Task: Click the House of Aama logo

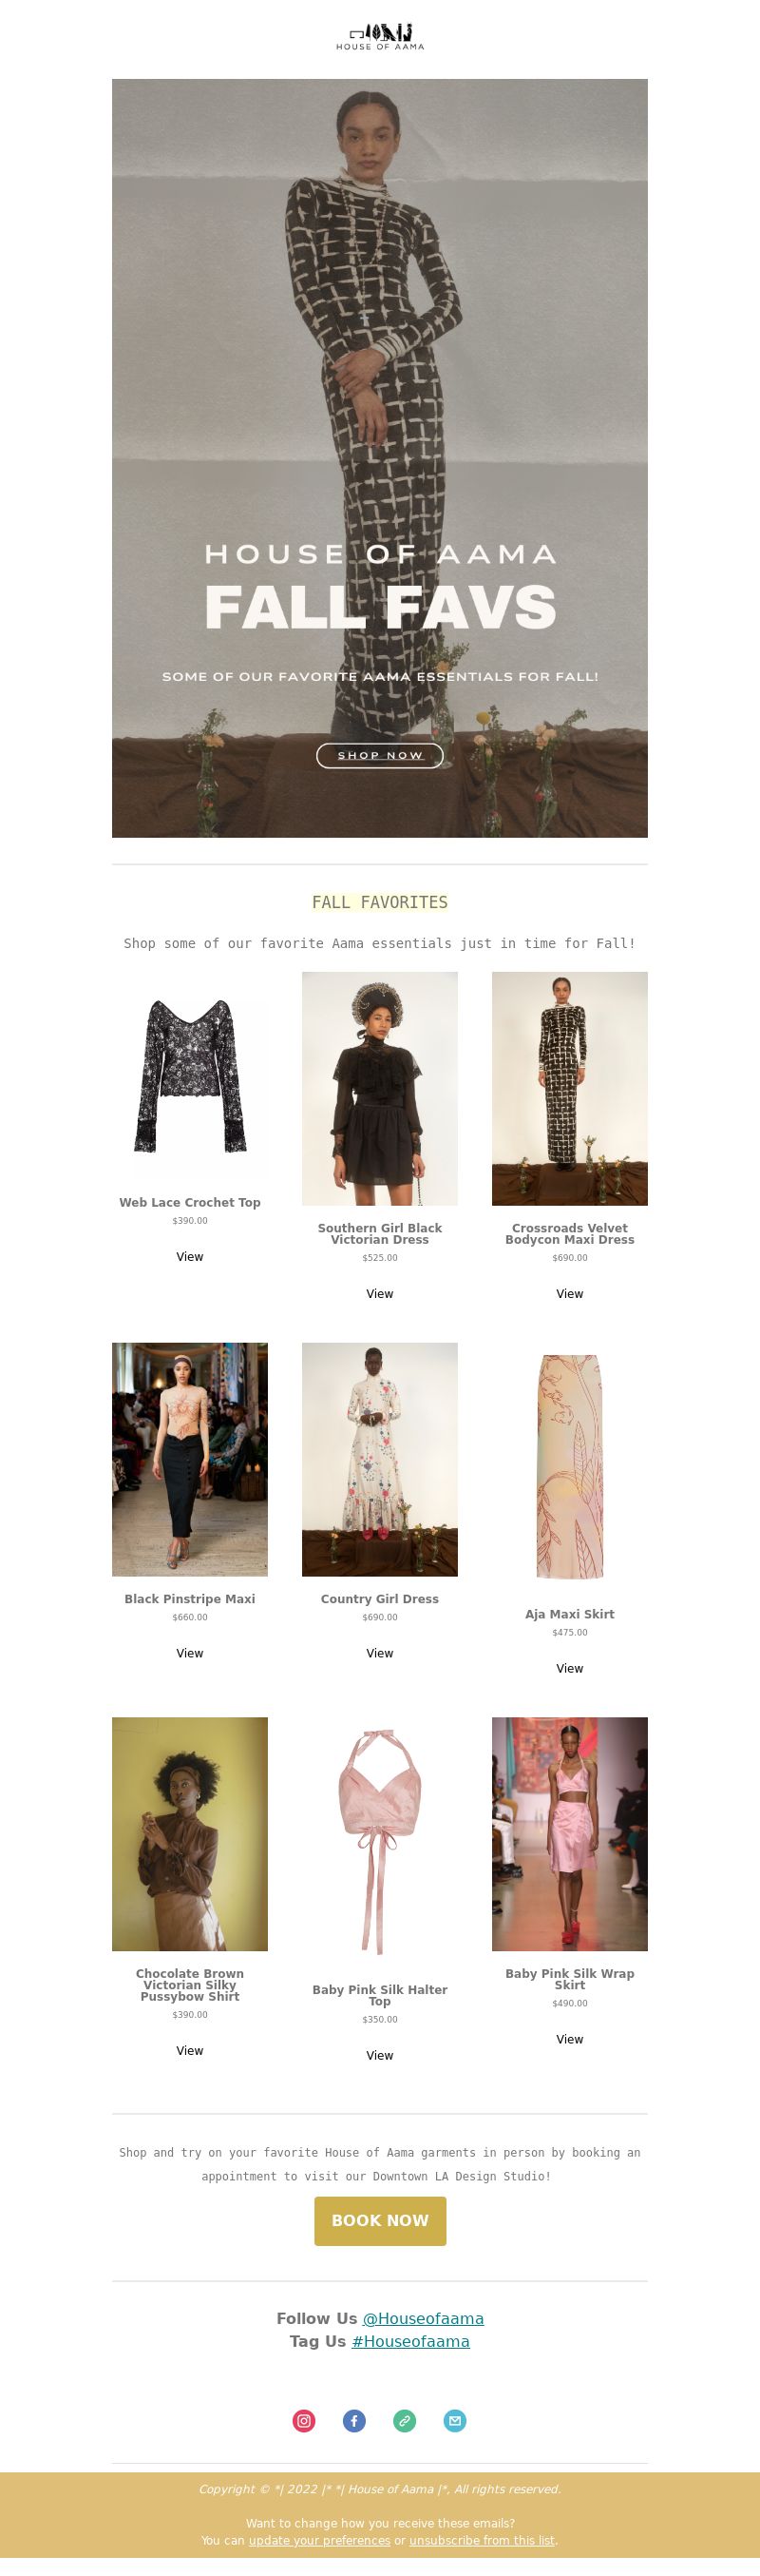Action: (379, 37)
